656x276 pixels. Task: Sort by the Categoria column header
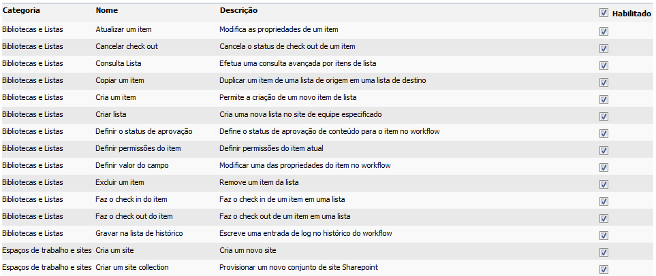pos(21,11)
